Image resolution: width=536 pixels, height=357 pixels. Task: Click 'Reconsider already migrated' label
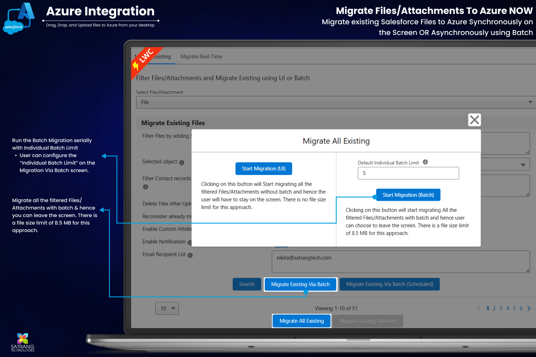click(167, 216)
